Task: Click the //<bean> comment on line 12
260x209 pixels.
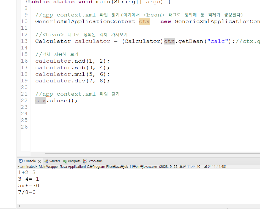Action: coord(81,35)
